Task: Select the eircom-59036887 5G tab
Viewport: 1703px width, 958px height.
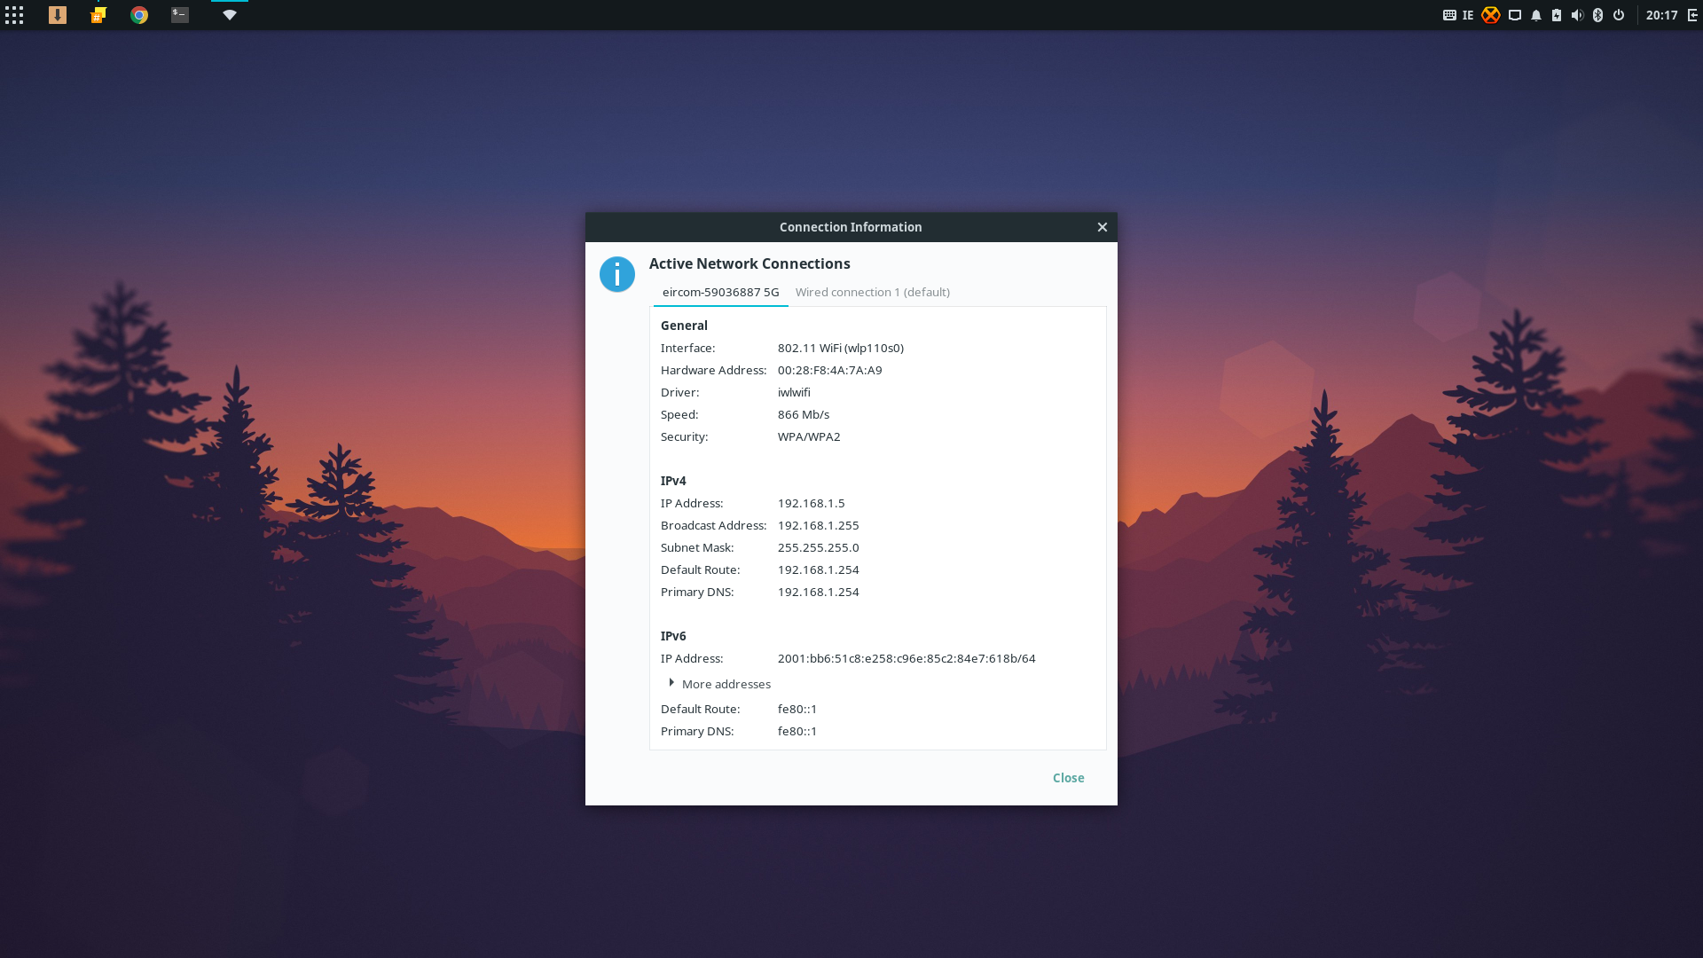Action: pyautogui.click(x=721, y=292)
